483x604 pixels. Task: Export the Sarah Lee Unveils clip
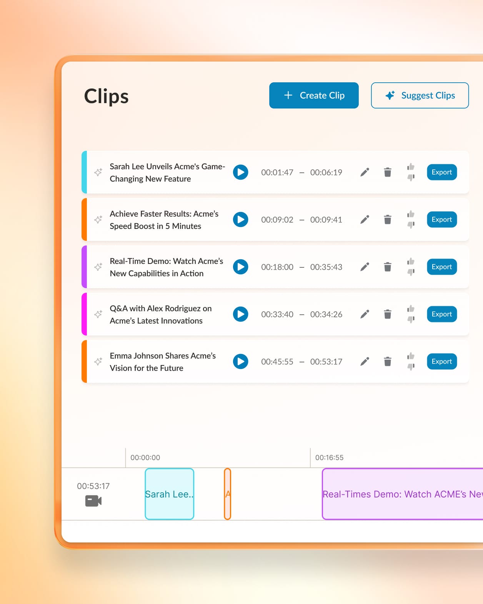442,172
